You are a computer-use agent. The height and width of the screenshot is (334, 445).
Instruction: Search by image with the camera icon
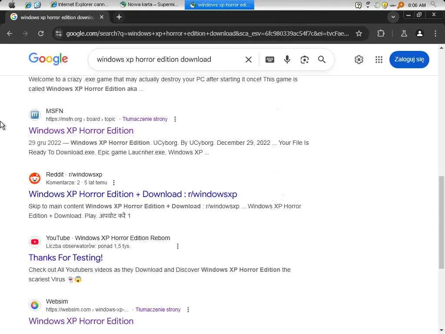pos(305,59)
